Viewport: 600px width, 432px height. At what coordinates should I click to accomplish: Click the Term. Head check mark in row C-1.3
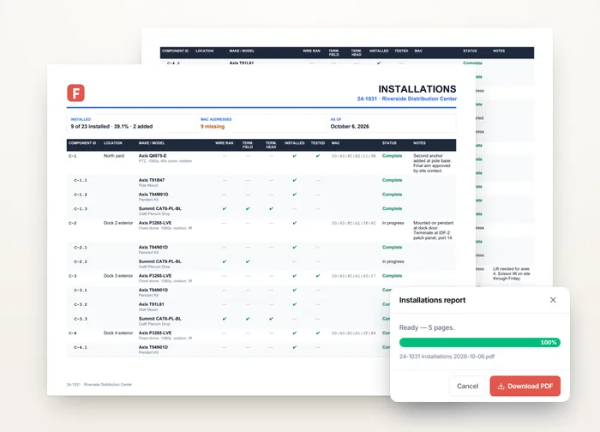point(271,208)
